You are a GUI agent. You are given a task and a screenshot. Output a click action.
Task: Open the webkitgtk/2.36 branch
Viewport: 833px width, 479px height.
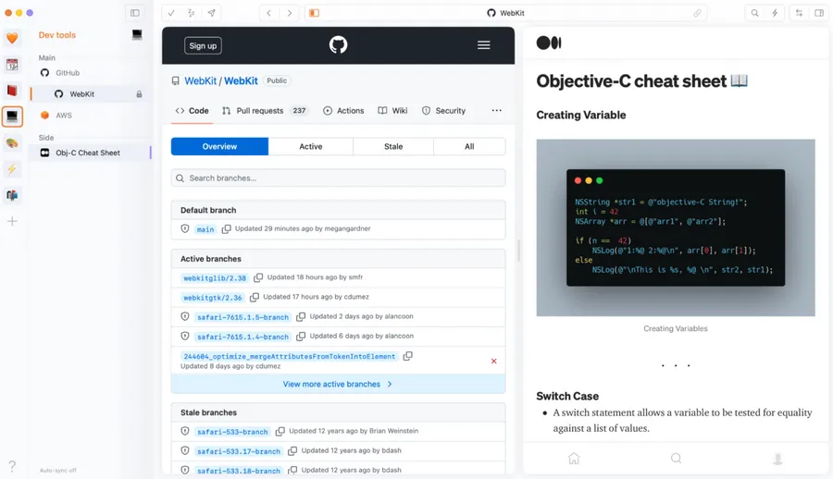(x=213, y=298)
